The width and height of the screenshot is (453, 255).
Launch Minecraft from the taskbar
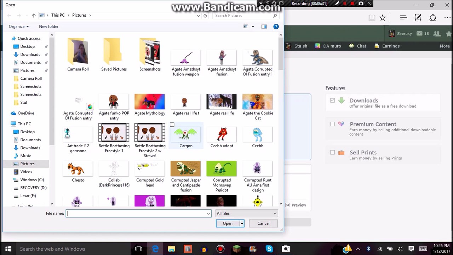(237, 249)
